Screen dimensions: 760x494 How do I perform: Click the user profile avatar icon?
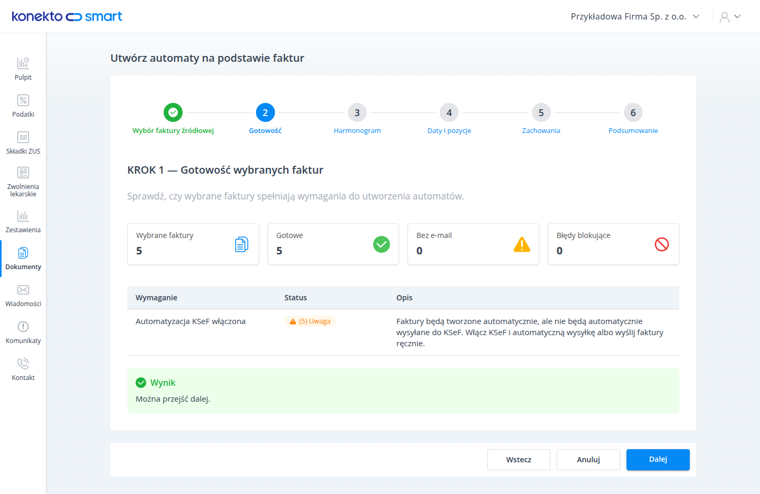point(725,17)
